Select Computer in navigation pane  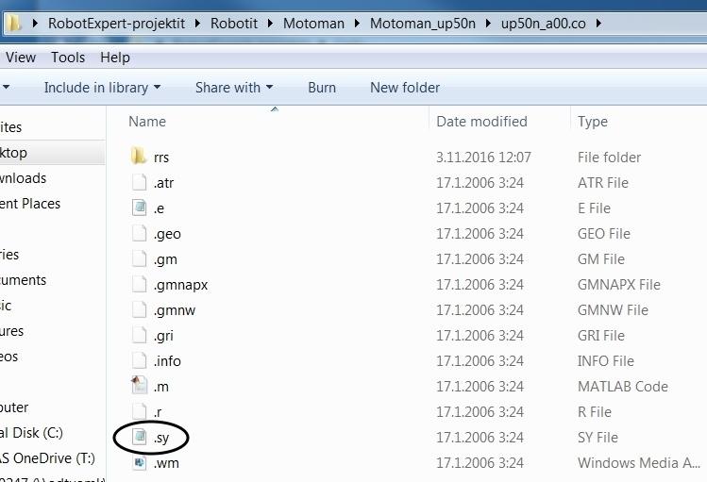coord(14,407)
